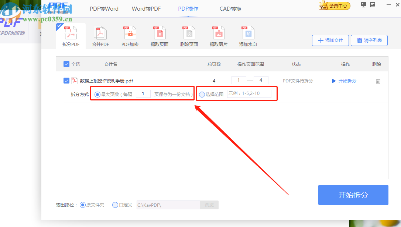This screenshot has height=227, width=401.
Task: Click 浏览 to browse output folder
Action: click(209, 205)
